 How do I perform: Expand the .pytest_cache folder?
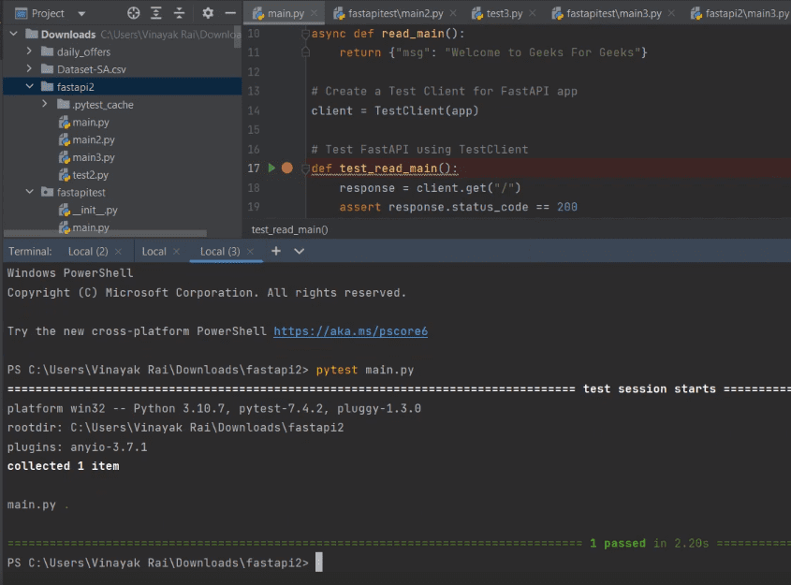tap(45, 105)
